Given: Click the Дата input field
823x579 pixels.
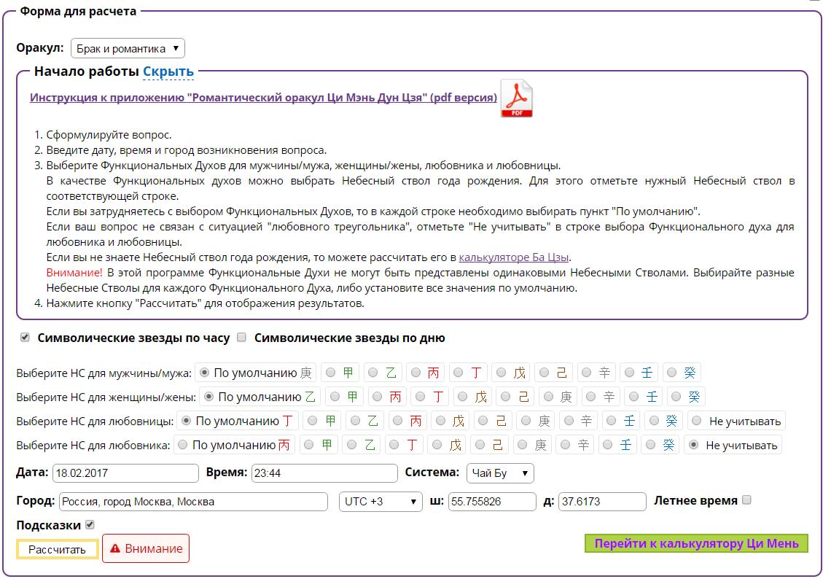Looking at the screenshot, I should [x=125, y=473].
